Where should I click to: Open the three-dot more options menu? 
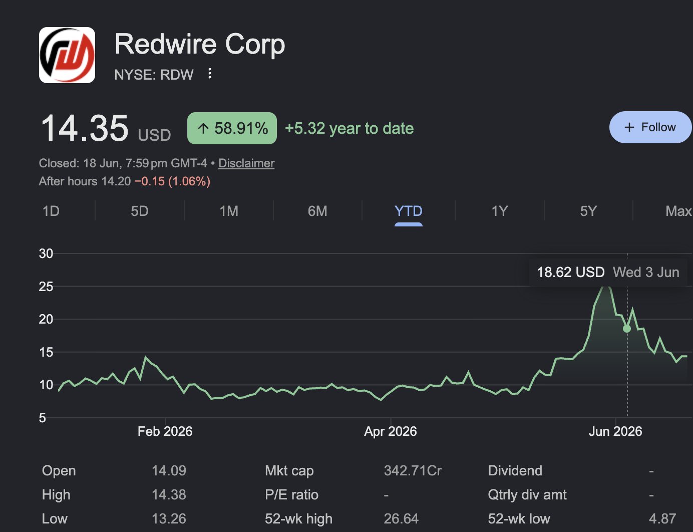click(x=210, y=74)
